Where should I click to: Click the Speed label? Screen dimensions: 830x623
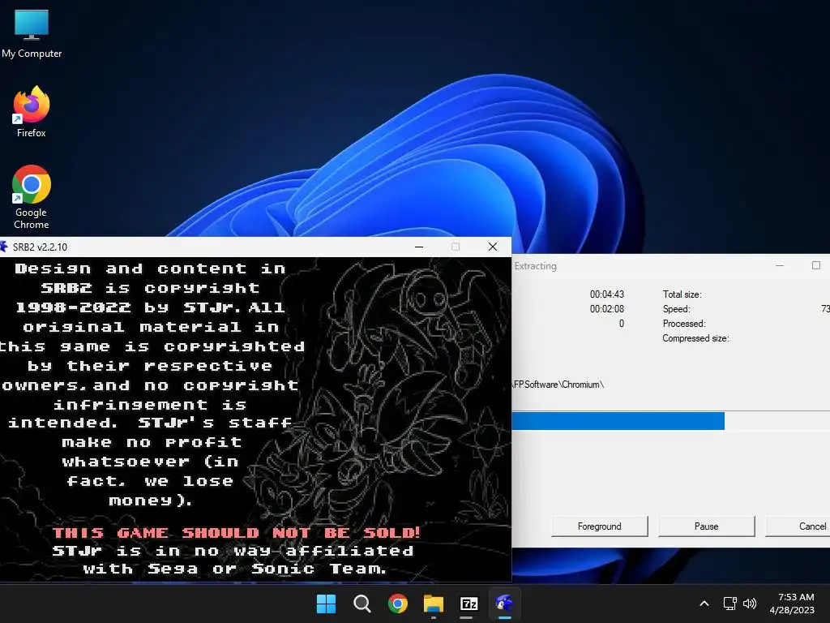(x=676, y=309)
